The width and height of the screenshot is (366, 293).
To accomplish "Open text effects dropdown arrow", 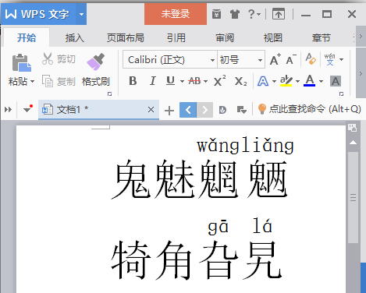I will [274, 82].
